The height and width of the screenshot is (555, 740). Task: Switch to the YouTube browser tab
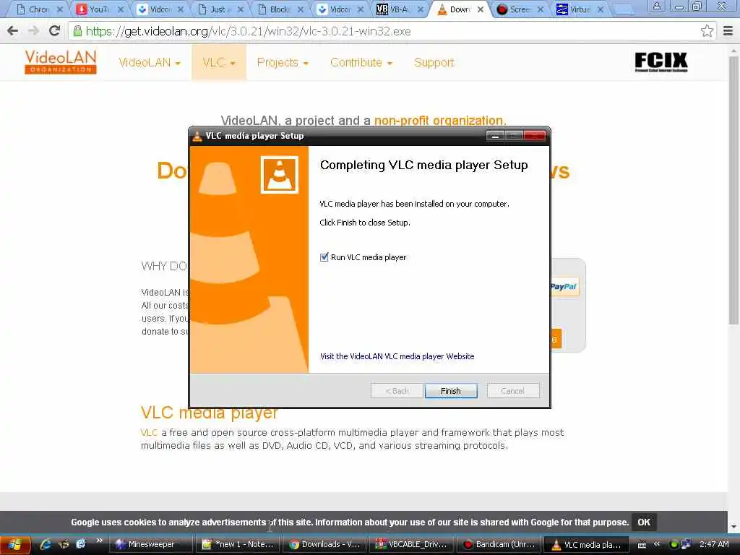coord(98,9)
